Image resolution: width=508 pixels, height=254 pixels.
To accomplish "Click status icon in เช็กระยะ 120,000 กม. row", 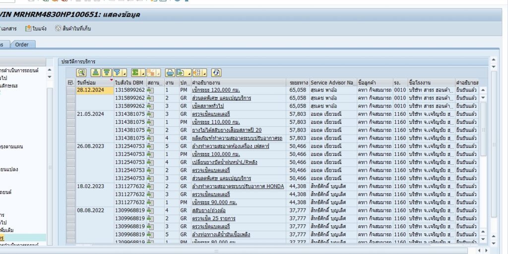I will [x=150, y=90].
